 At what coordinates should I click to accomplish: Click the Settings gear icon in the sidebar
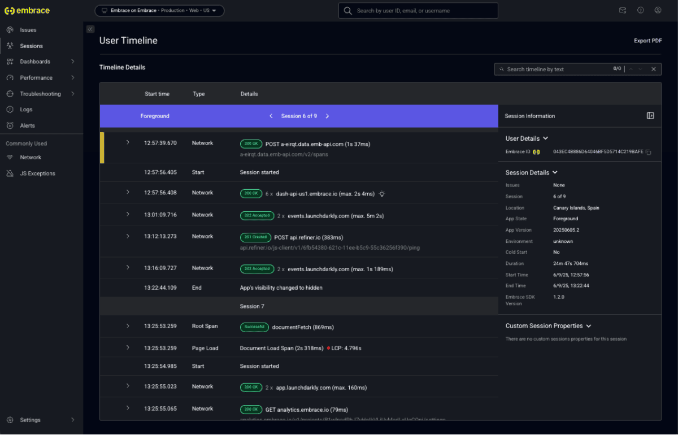[x=10, y=420]
